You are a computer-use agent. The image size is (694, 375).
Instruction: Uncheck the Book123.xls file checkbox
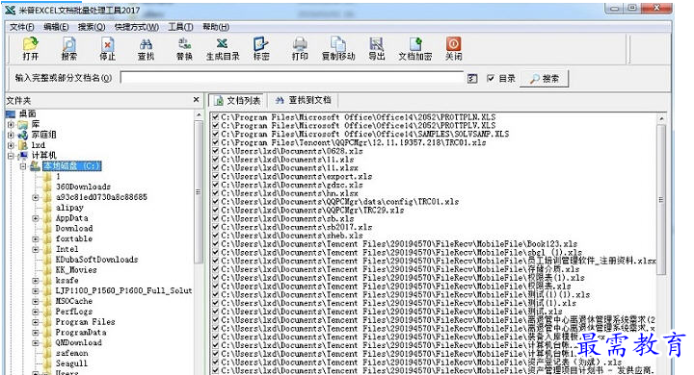tap(216, 244)
